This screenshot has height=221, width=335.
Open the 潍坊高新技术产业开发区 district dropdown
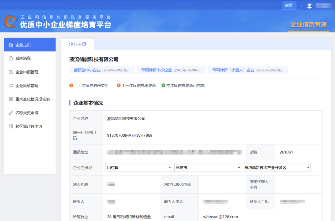pos(276,168)
